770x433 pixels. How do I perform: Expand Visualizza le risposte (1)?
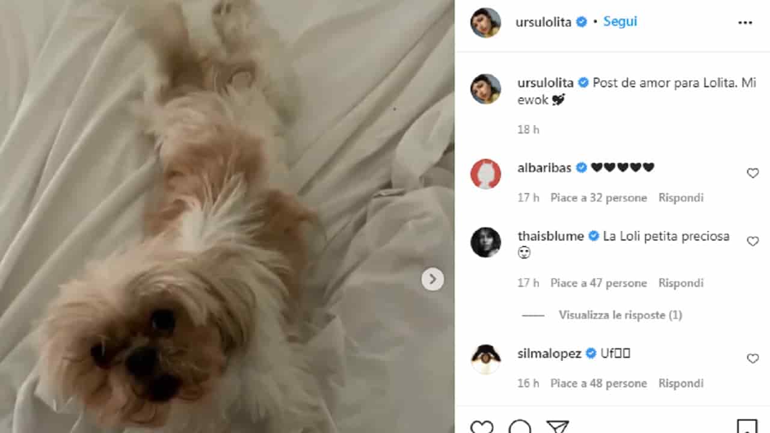click(620, 315)
